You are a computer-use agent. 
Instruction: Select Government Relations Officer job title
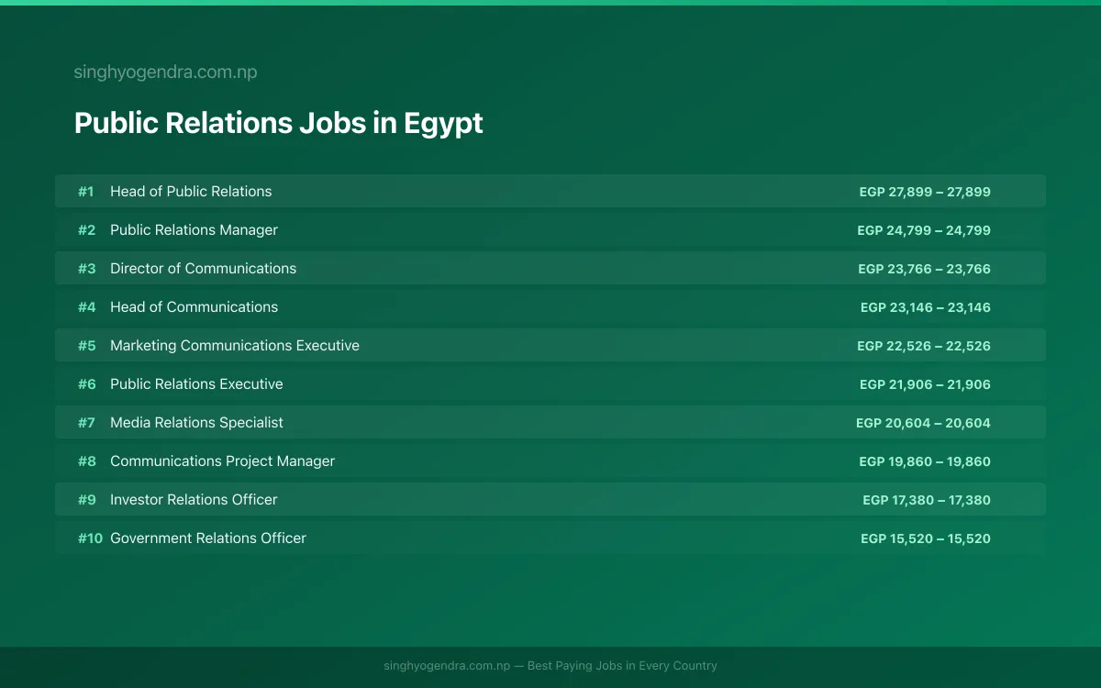(208, 538)
